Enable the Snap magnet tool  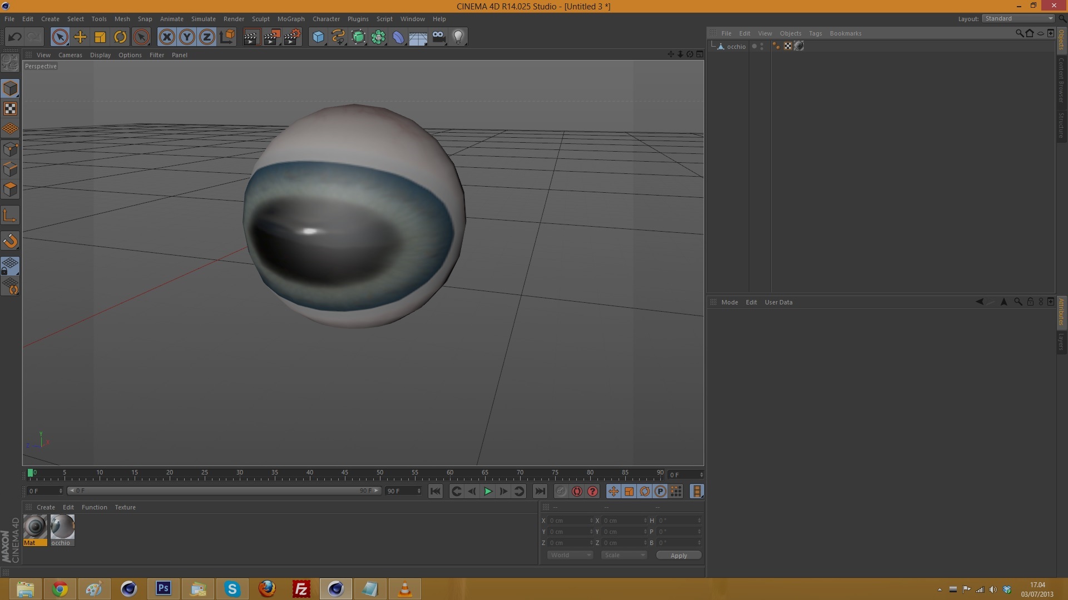click(10, 241)
